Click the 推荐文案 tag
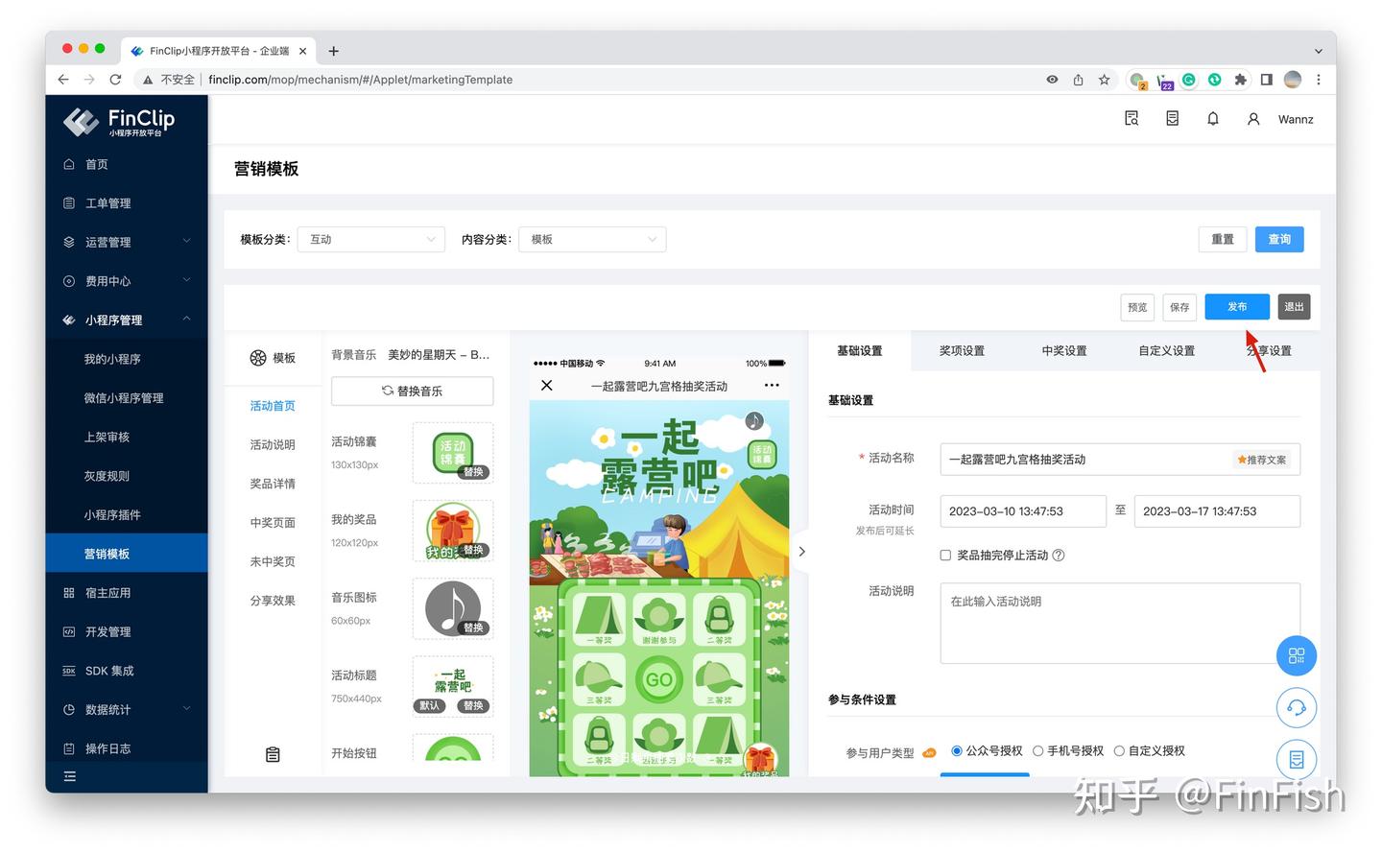This screenshot has height=853, width=1382. [1262, 460]
